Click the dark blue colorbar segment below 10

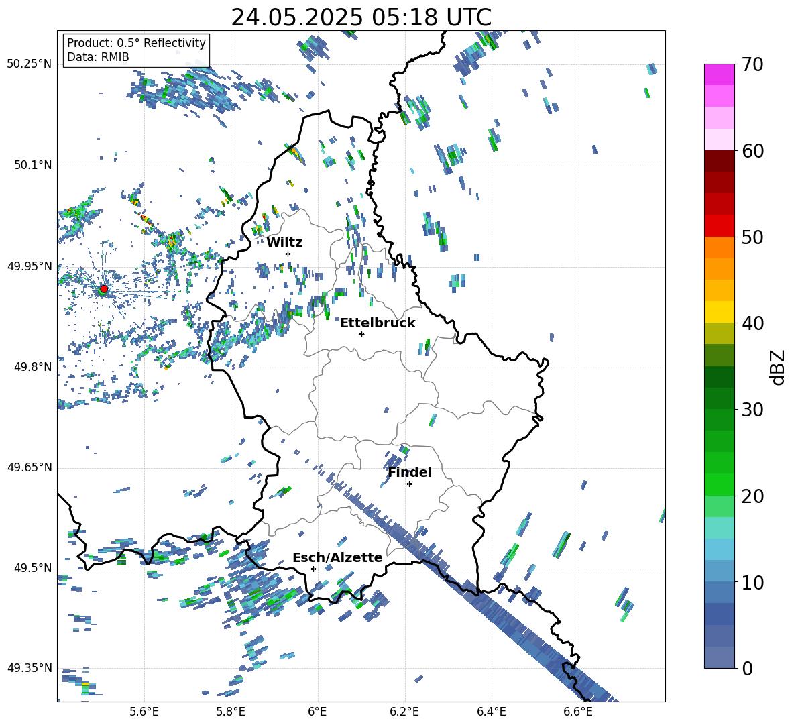point(719,614)
